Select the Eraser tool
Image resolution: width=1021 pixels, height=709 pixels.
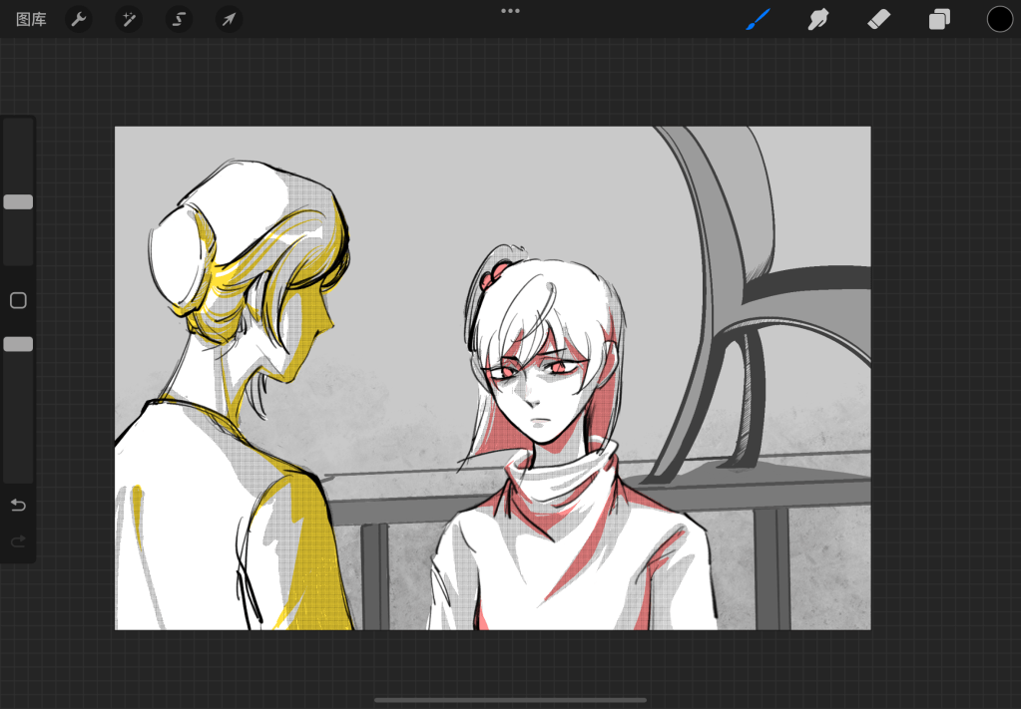click(x=878, y=19)
